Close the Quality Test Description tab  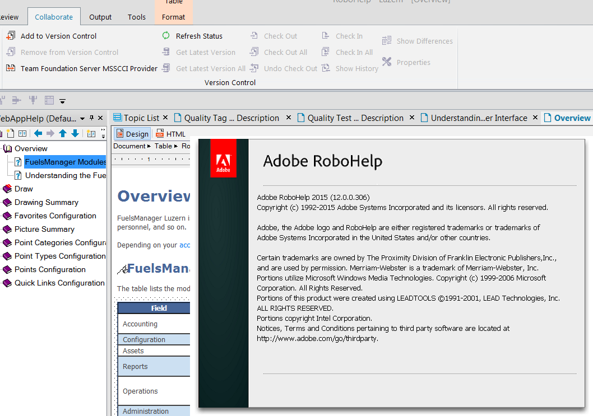412,118
